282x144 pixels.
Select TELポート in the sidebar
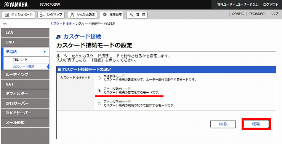tap(20, 60)
